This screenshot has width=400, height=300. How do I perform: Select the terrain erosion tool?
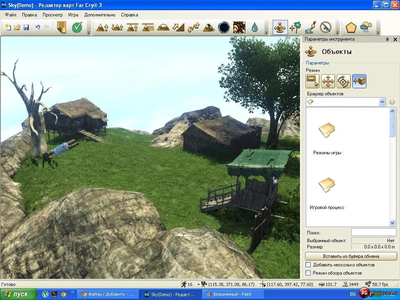(x=209, y=27)
